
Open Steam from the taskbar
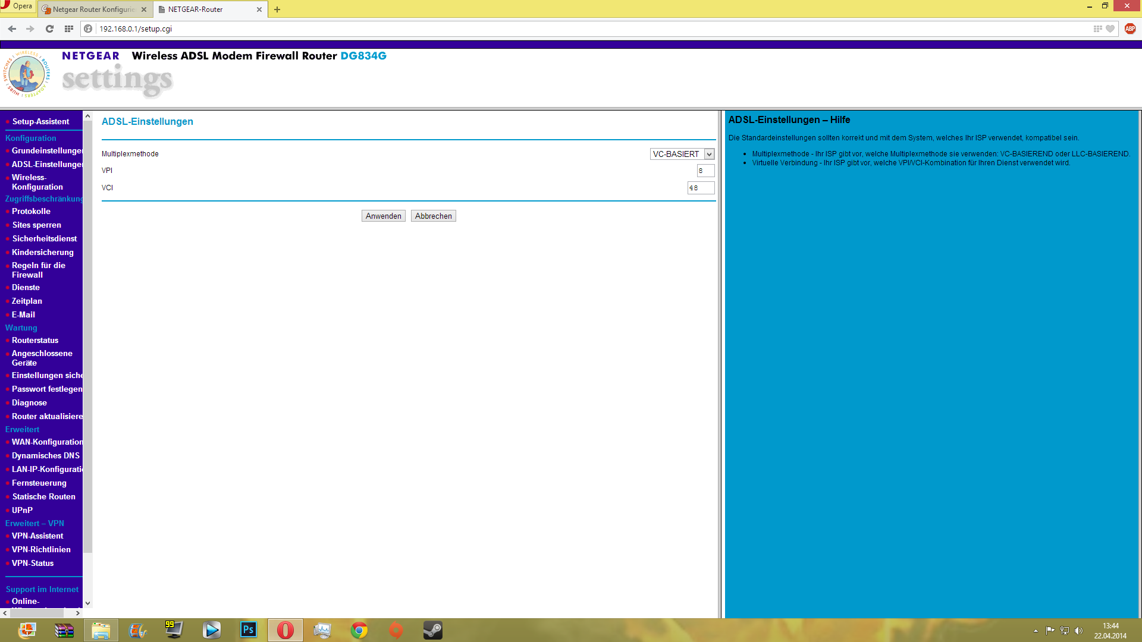[x=432, y=630]
